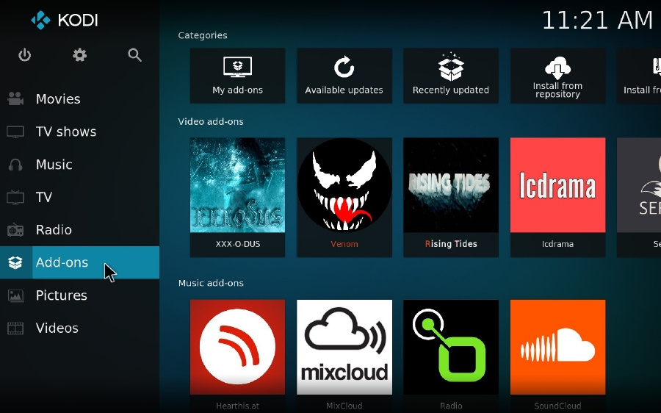
Task: Click the Radio icon in the sidebar
Action: (x=15, y=230)
